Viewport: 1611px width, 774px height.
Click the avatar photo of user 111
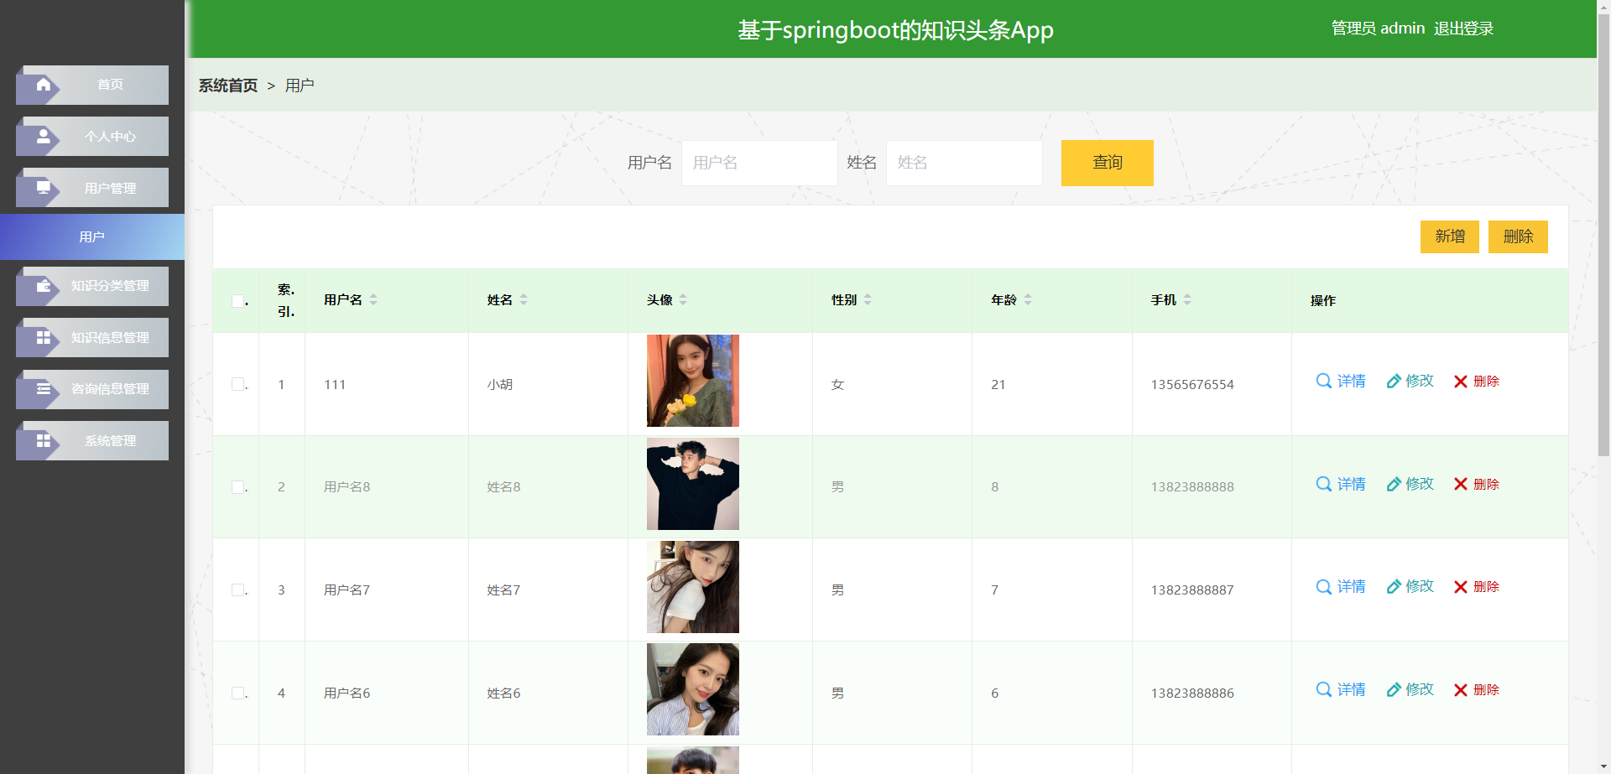[693, 381]
